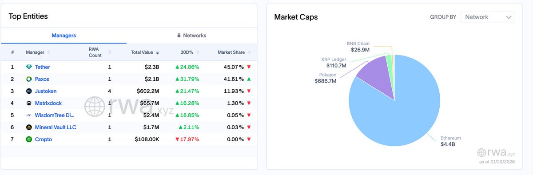Click Tether's red market share down arrow
Viewport: 533px width, 175px height.
[x=249, y=67]
